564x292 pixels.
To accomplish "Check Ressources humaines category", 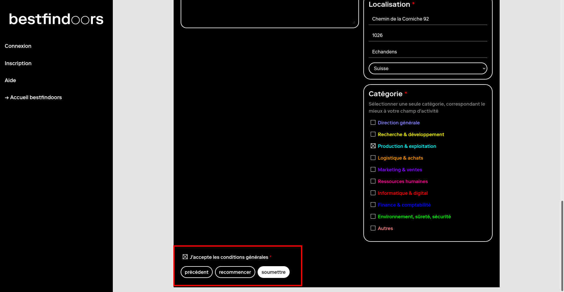I will pyautogui.click(x=373, y=181).
